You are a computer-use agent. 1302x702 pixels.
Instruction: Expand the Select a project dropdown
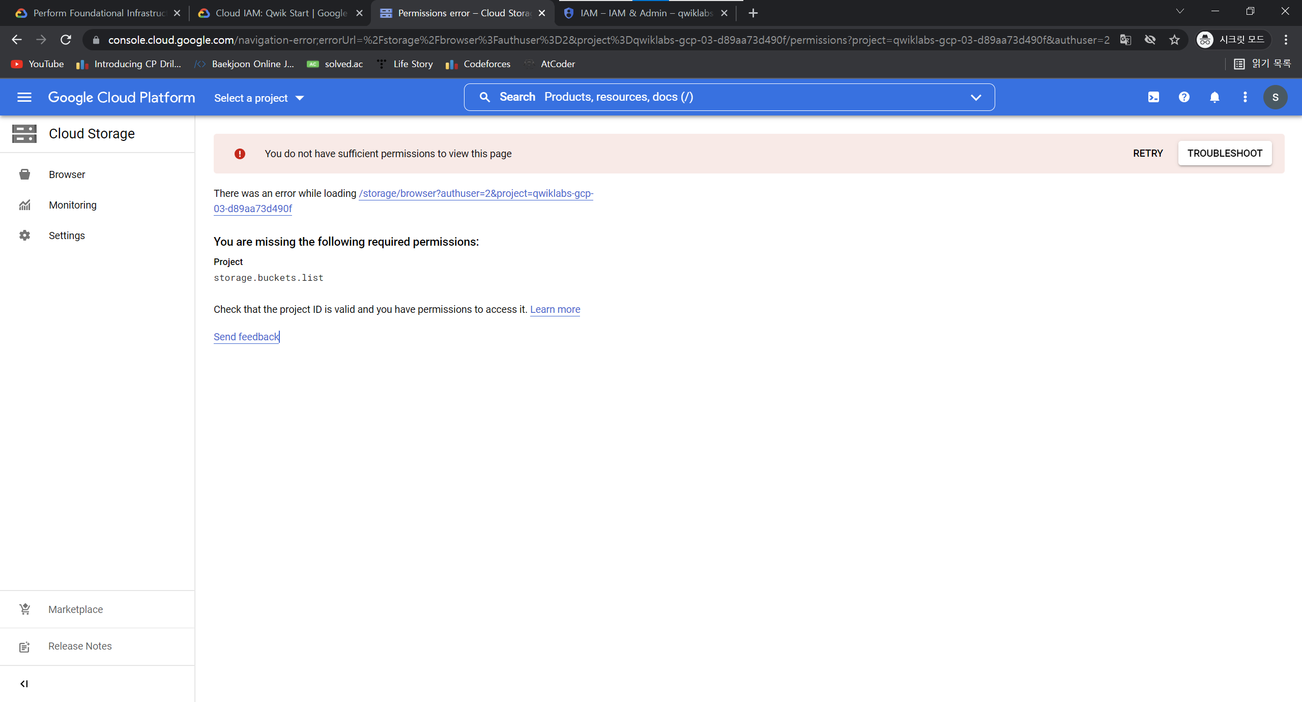pyautogui.click(x=259, y=98)
